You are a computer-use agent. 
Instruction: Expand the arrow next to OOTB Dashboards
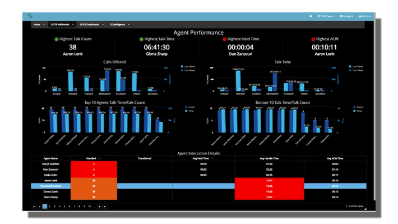(x=103, y=25)
